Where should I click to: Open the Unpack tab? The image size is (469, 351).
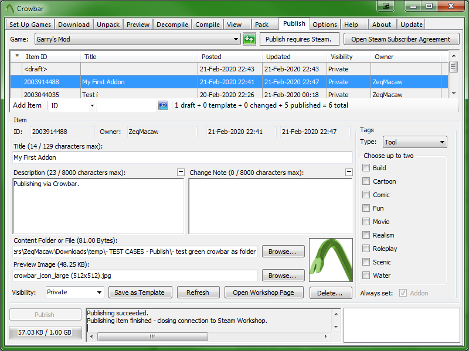pos(108,25)
